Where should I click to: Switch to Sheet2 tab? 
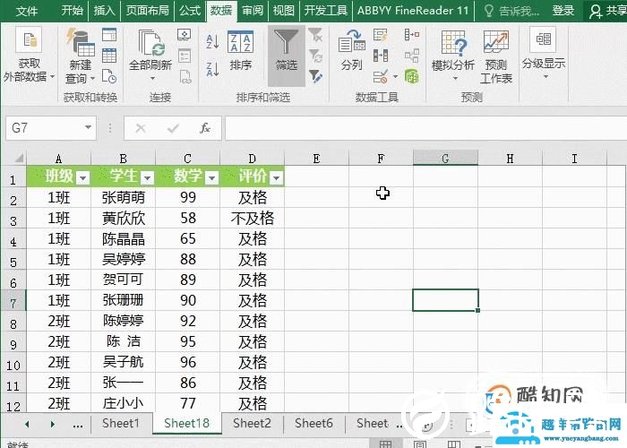(252, 423)
